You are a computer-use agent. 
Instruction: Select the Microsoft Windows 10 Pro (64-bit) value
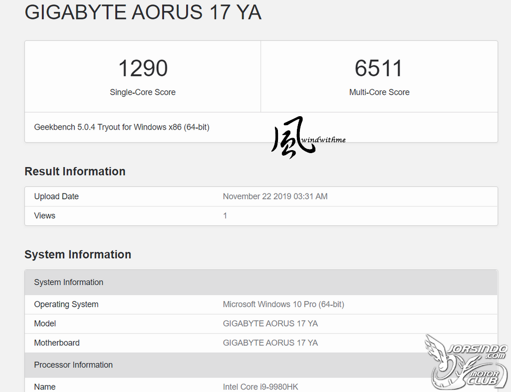pyautogui.click(x=283, y=304)
